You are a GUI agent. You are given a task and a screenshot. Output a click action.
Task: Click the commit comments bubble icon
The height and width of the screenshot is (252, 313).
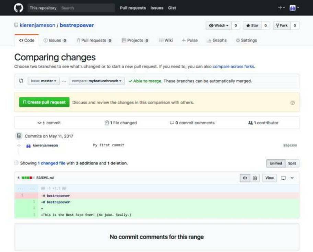[172, 122]
